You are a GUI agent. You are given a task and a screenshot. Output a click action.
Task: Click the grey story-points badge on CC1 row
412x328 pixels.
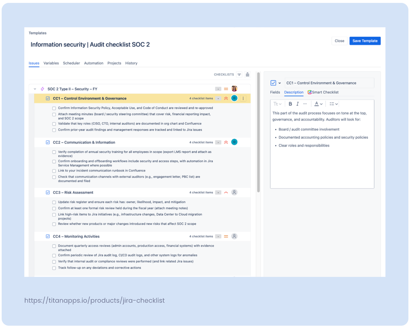[218, 98]
